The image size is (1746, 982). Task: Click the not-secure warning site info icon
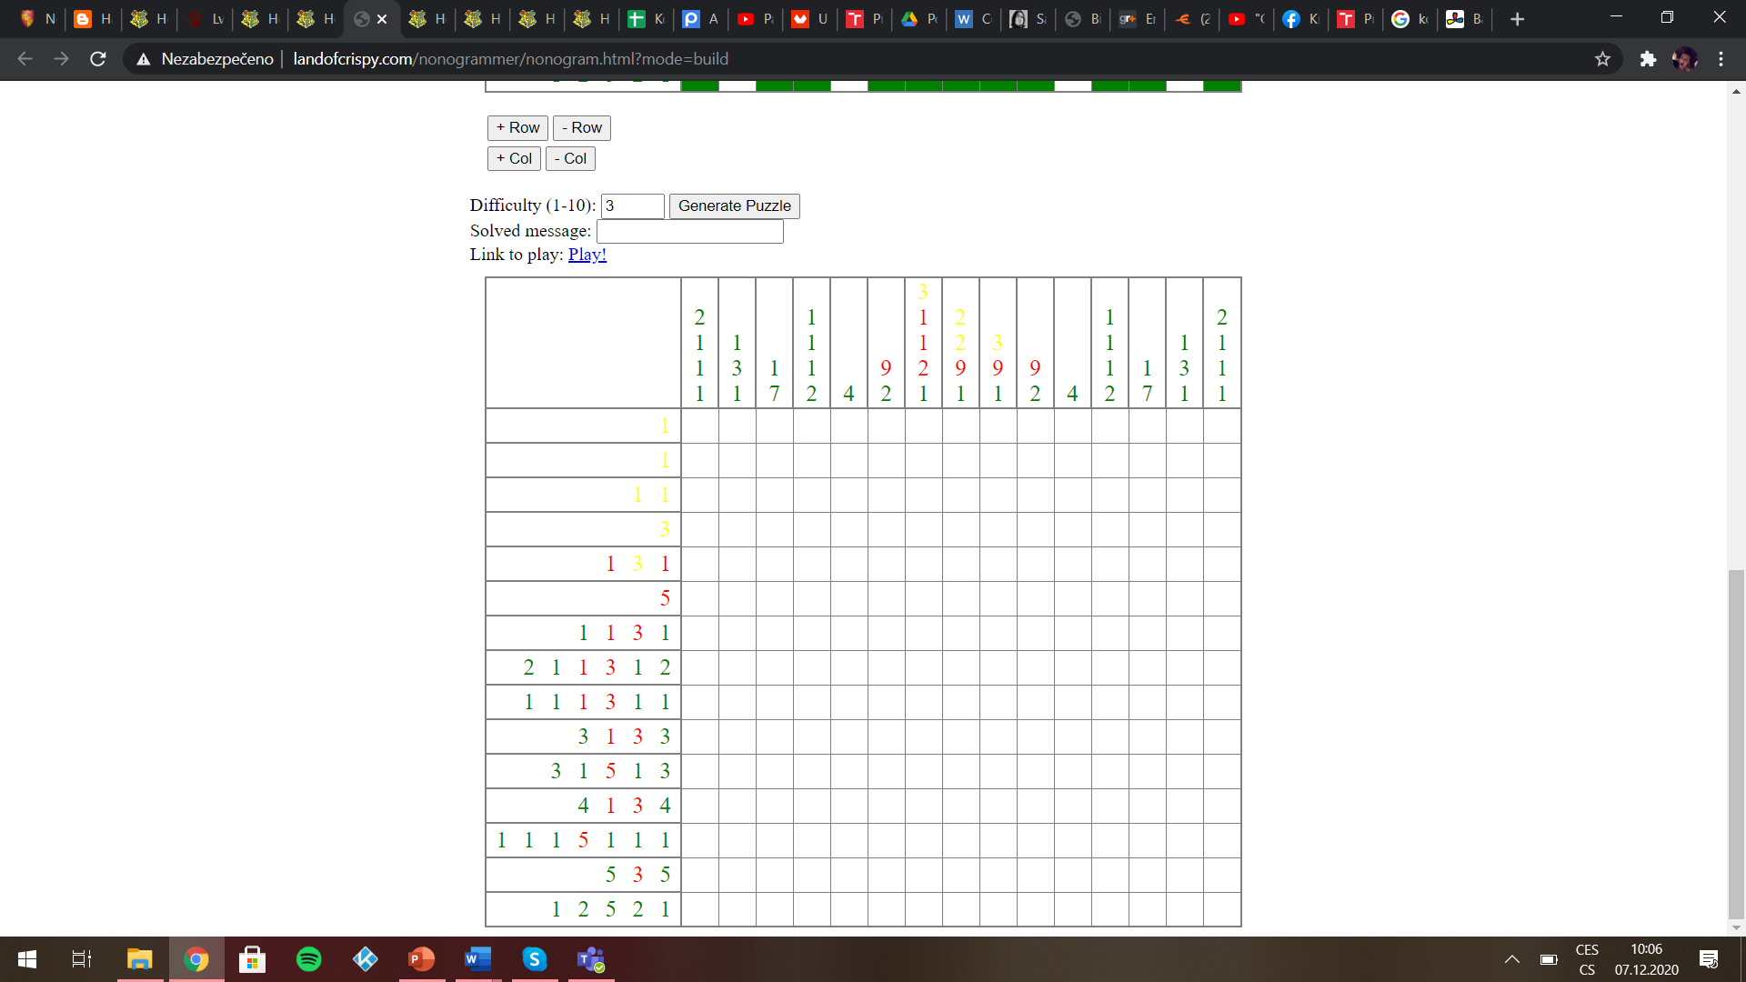144,59
